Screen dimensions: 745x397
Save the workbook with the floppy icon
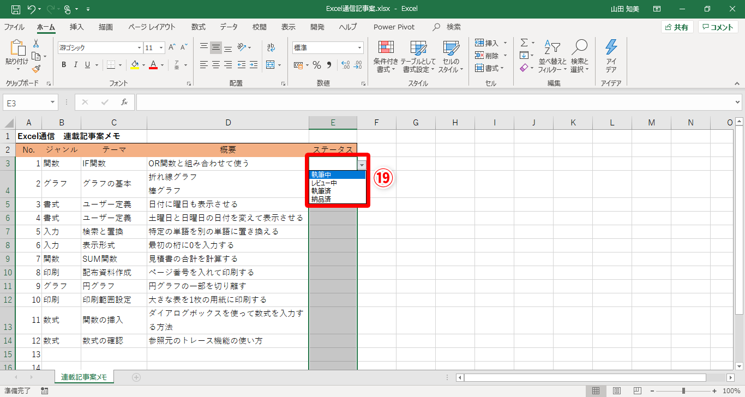click(x=16, y=9)
